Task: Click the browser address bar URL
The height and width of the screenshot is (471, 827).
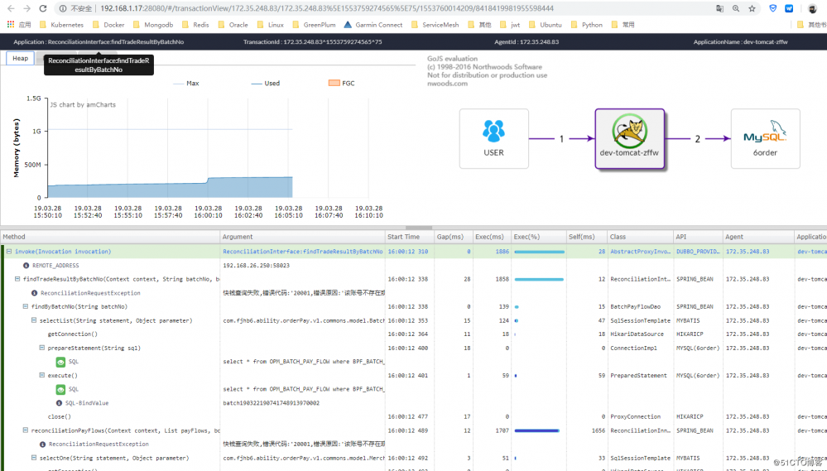Action: [x=327, y=8]
